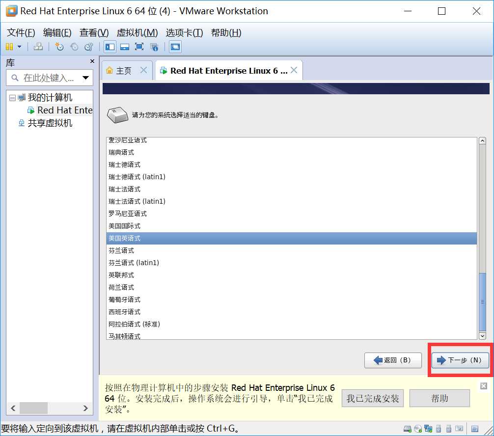
Task: Choose 西班牙语式 keyboard layout
Action: [291, 312]
